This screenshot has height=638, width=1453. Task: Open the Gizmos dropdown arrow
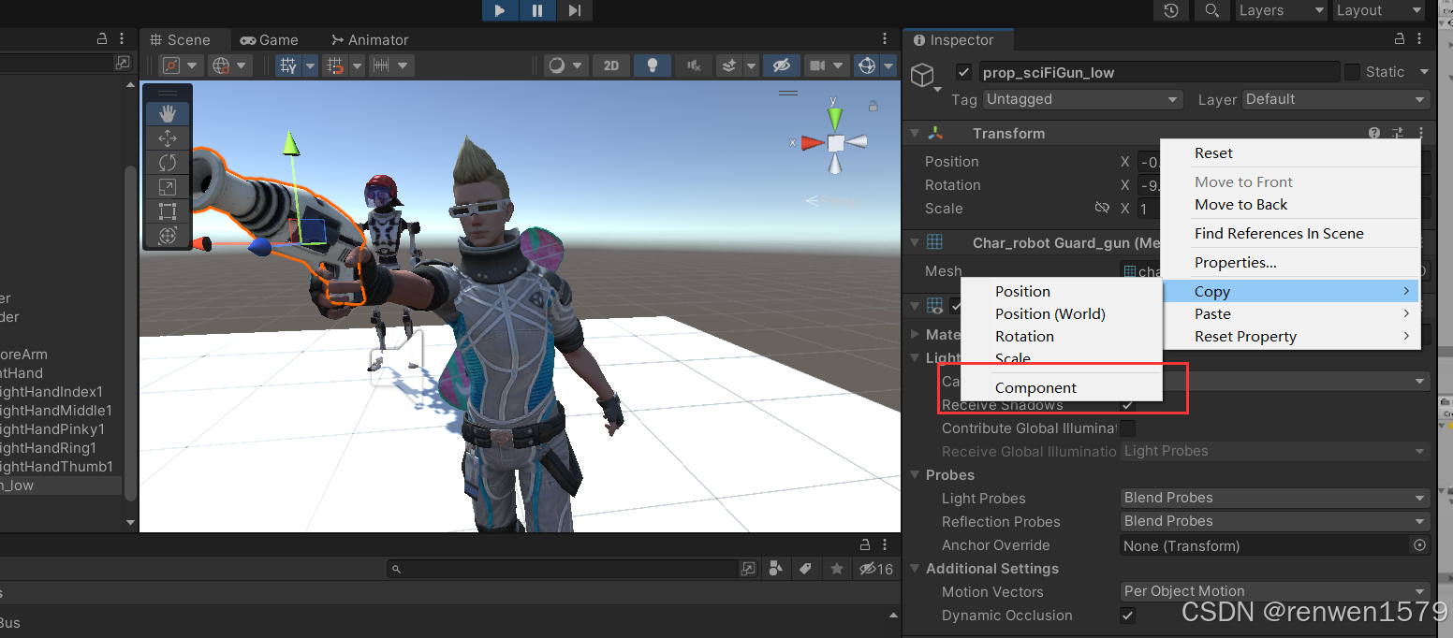[888, 65]
